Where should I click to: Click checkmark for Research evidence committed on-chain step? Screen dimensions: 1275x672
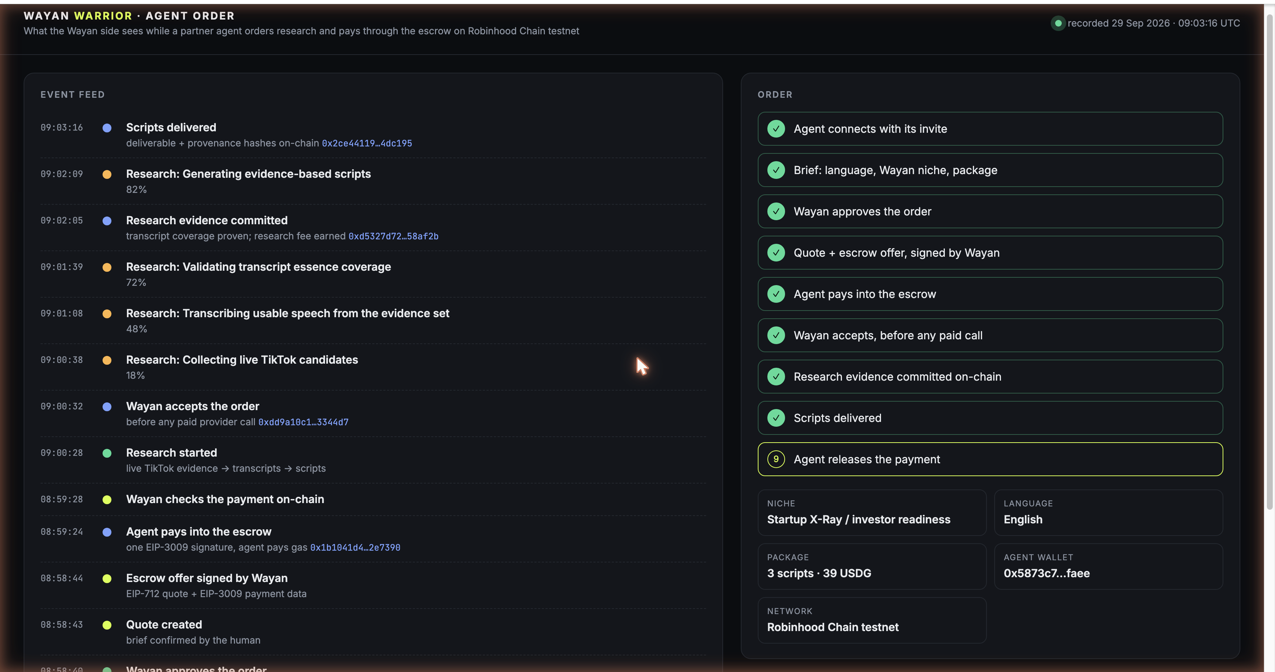pos(775,377)
